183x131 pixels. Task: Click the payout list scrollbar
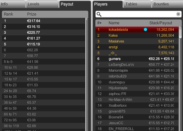pyautogui.click(x=87, y=74)
